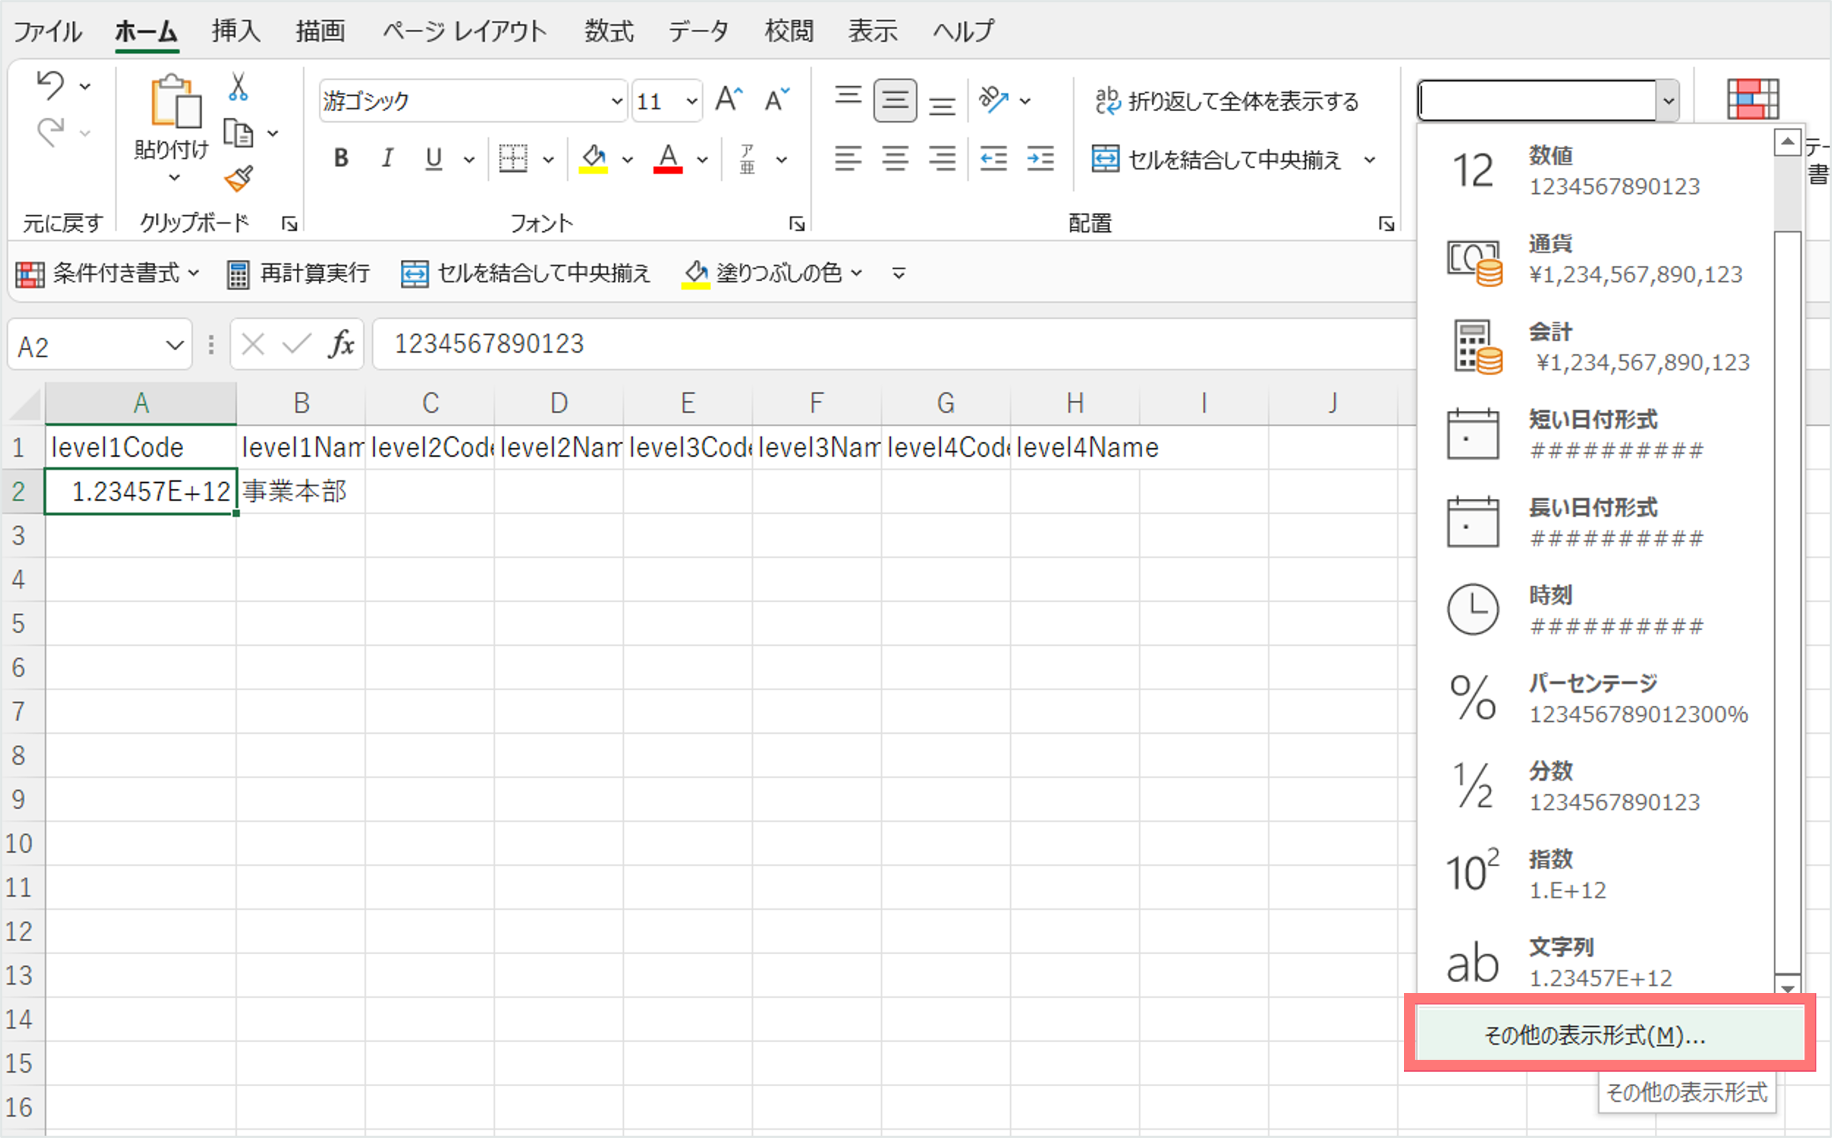Switch to 数式 tab

pos(609,32)
